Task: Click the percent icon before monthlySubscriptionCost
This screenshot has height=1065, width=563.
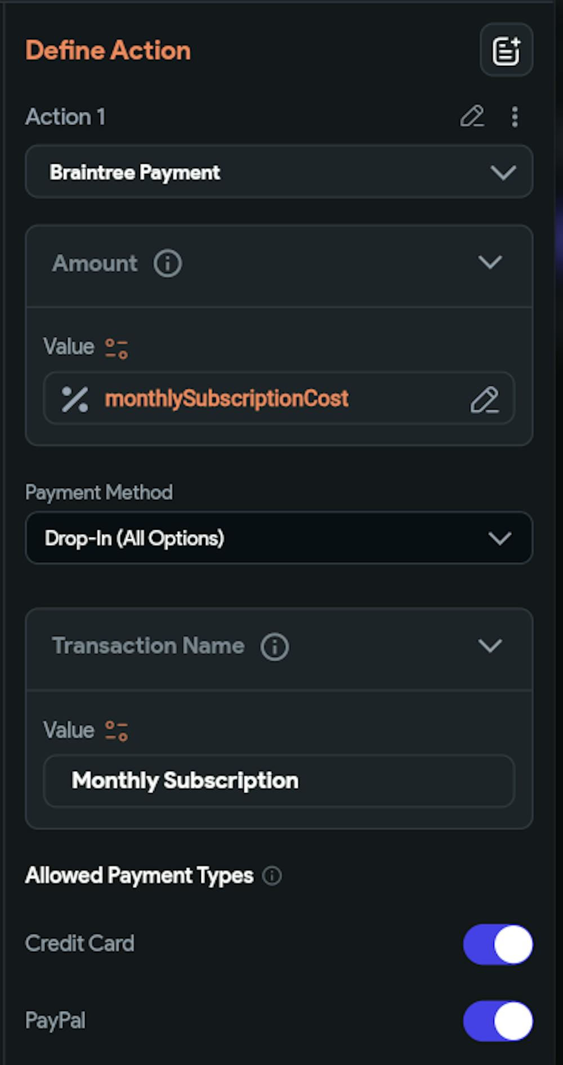Action: coord(74,399)
